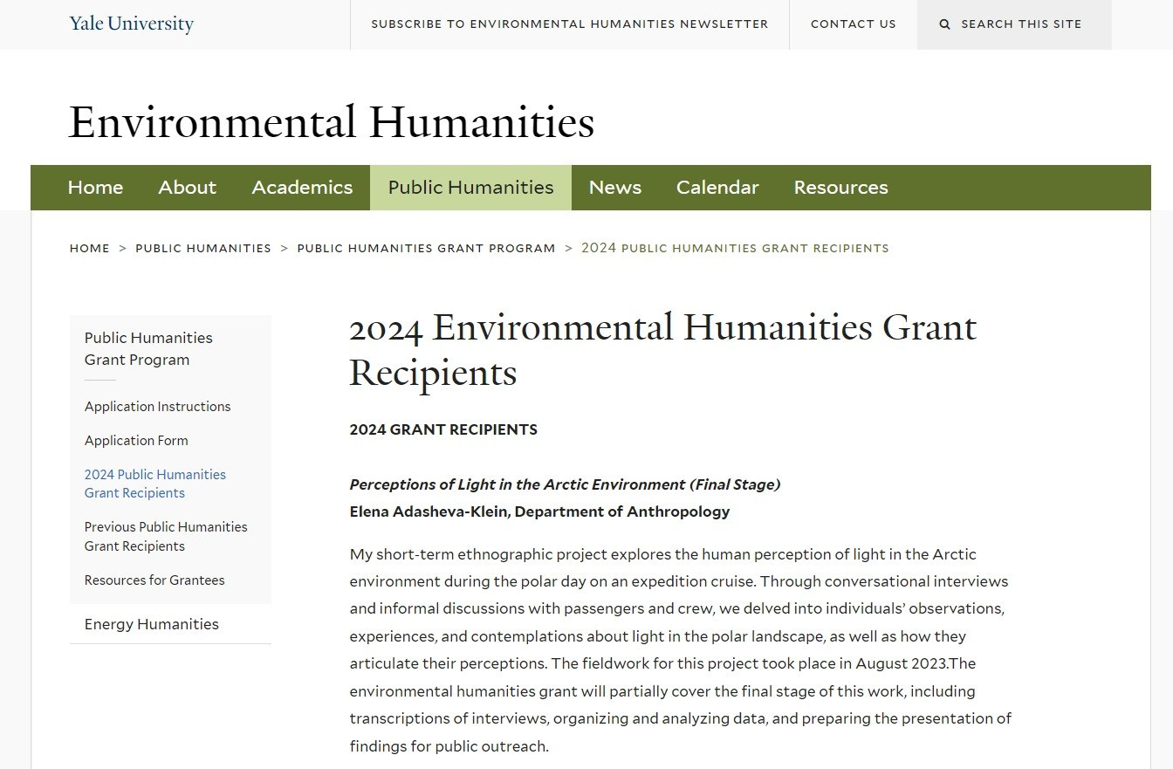Open the Academics navigation item

point(302,187)
